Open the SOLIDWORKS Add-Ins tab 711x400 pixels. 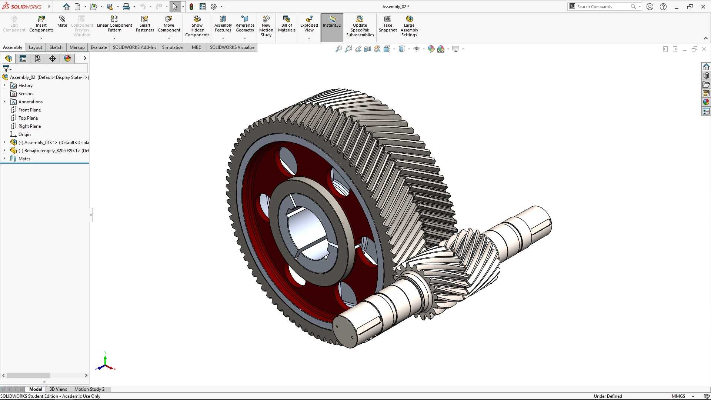134,47
